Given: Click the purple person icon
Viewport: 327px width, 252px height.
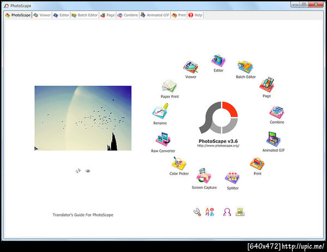Looking at the screenshot, I should (227, 212).
